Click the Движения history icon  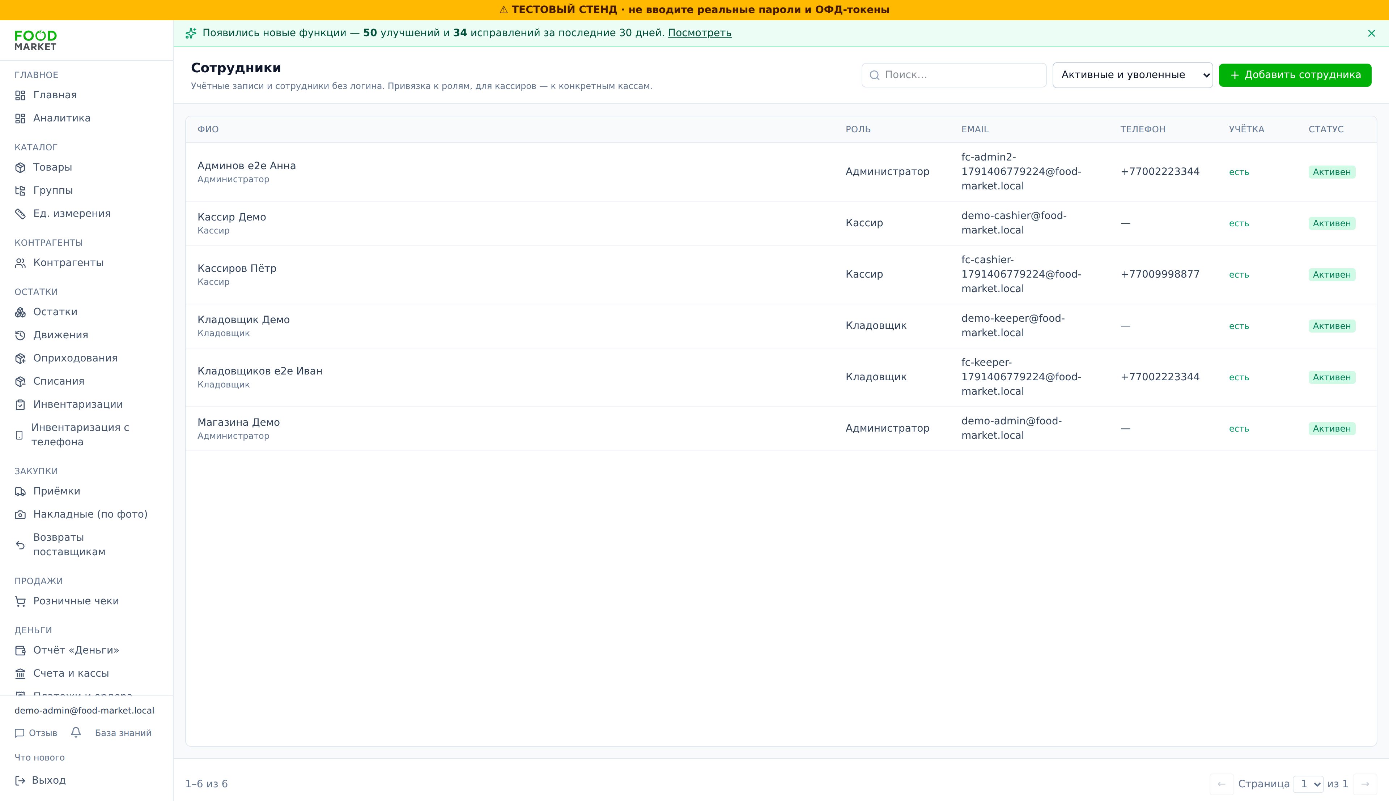(x=20, y=335)
